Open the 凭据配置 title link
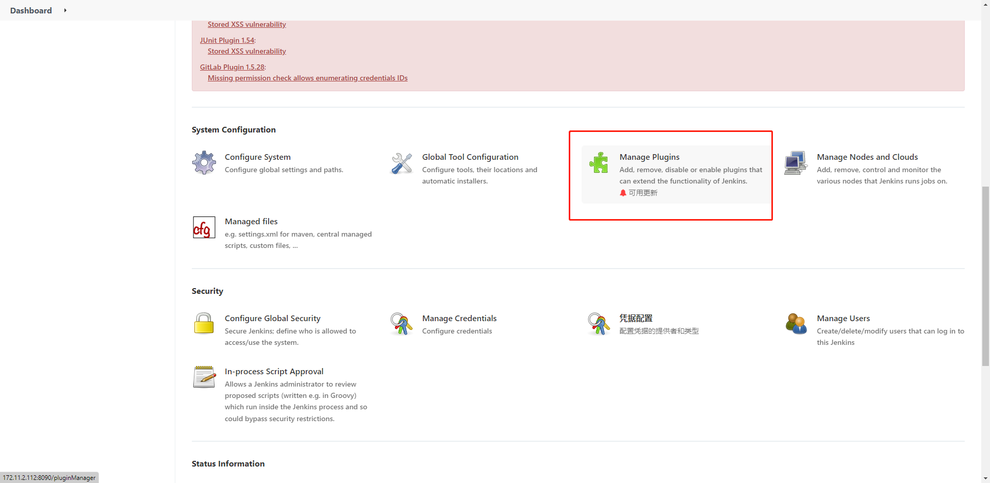Image resolution: width=990 pixels, height=483 pixels. [636, 318]
